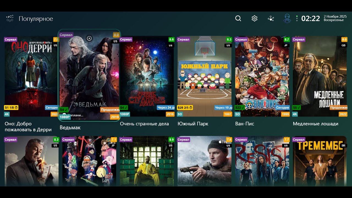The image size is (352, 198).
Task: Open settings via the gear icon
Action: coord(254,18)
